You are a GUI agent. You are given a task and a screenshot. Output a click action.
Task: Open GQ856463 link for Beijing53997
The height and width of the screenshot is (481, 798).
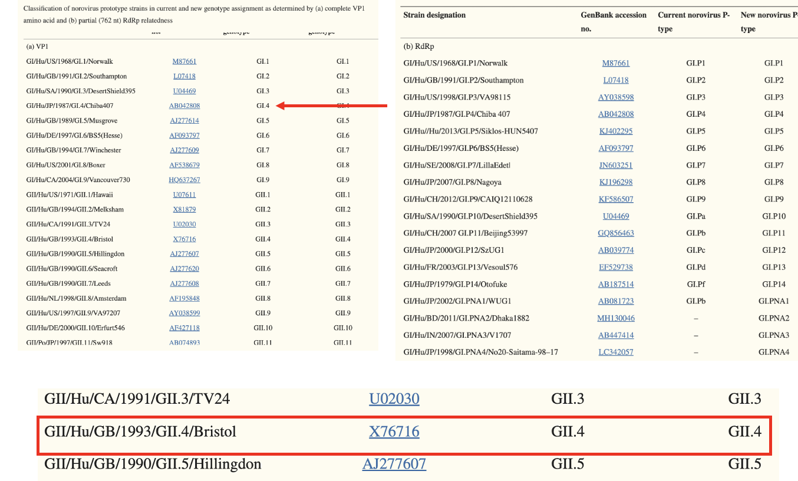616,233
